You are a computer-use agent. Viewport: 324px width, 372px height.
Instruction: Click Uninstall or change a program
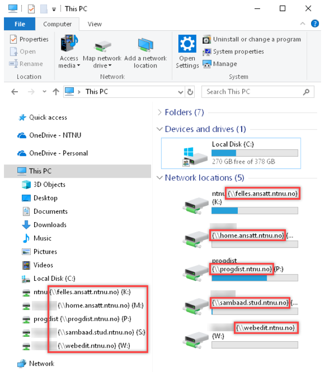coord(252,39)
